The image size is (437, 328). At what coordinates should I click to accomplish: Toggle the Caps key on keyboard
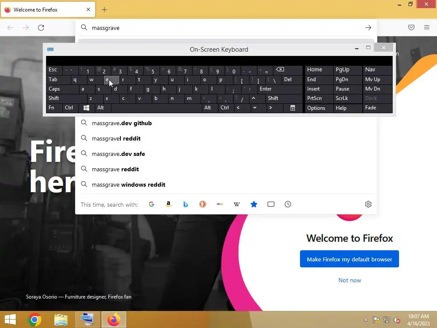click(62, 89)
